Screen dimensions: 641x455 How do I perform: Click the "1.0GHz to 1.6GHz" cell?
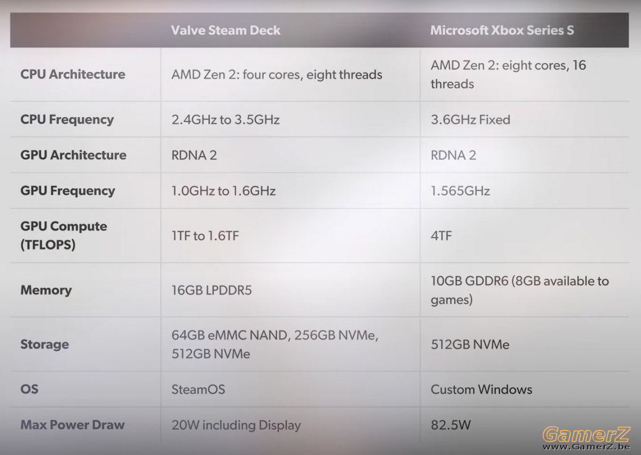click(223, 191)
